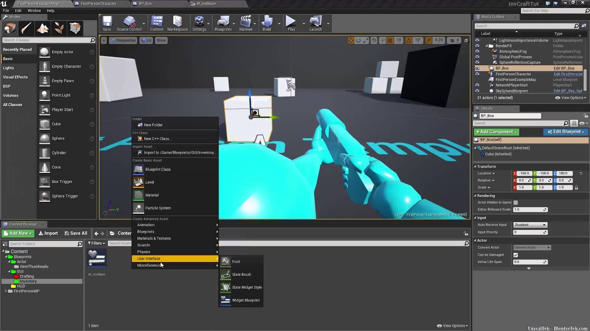Open the Add New dropdown
590x331 pixels.
tap(18, 234)
